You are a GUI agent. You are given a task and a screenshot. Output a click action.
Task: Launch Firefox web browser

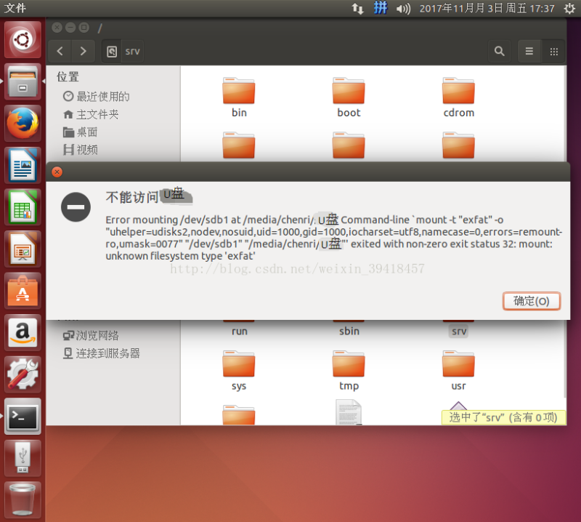[23, 123]
